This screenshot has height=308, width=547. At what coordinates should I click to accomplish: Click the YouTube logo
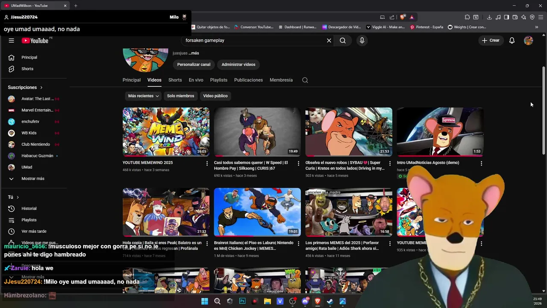click(35, 40)
